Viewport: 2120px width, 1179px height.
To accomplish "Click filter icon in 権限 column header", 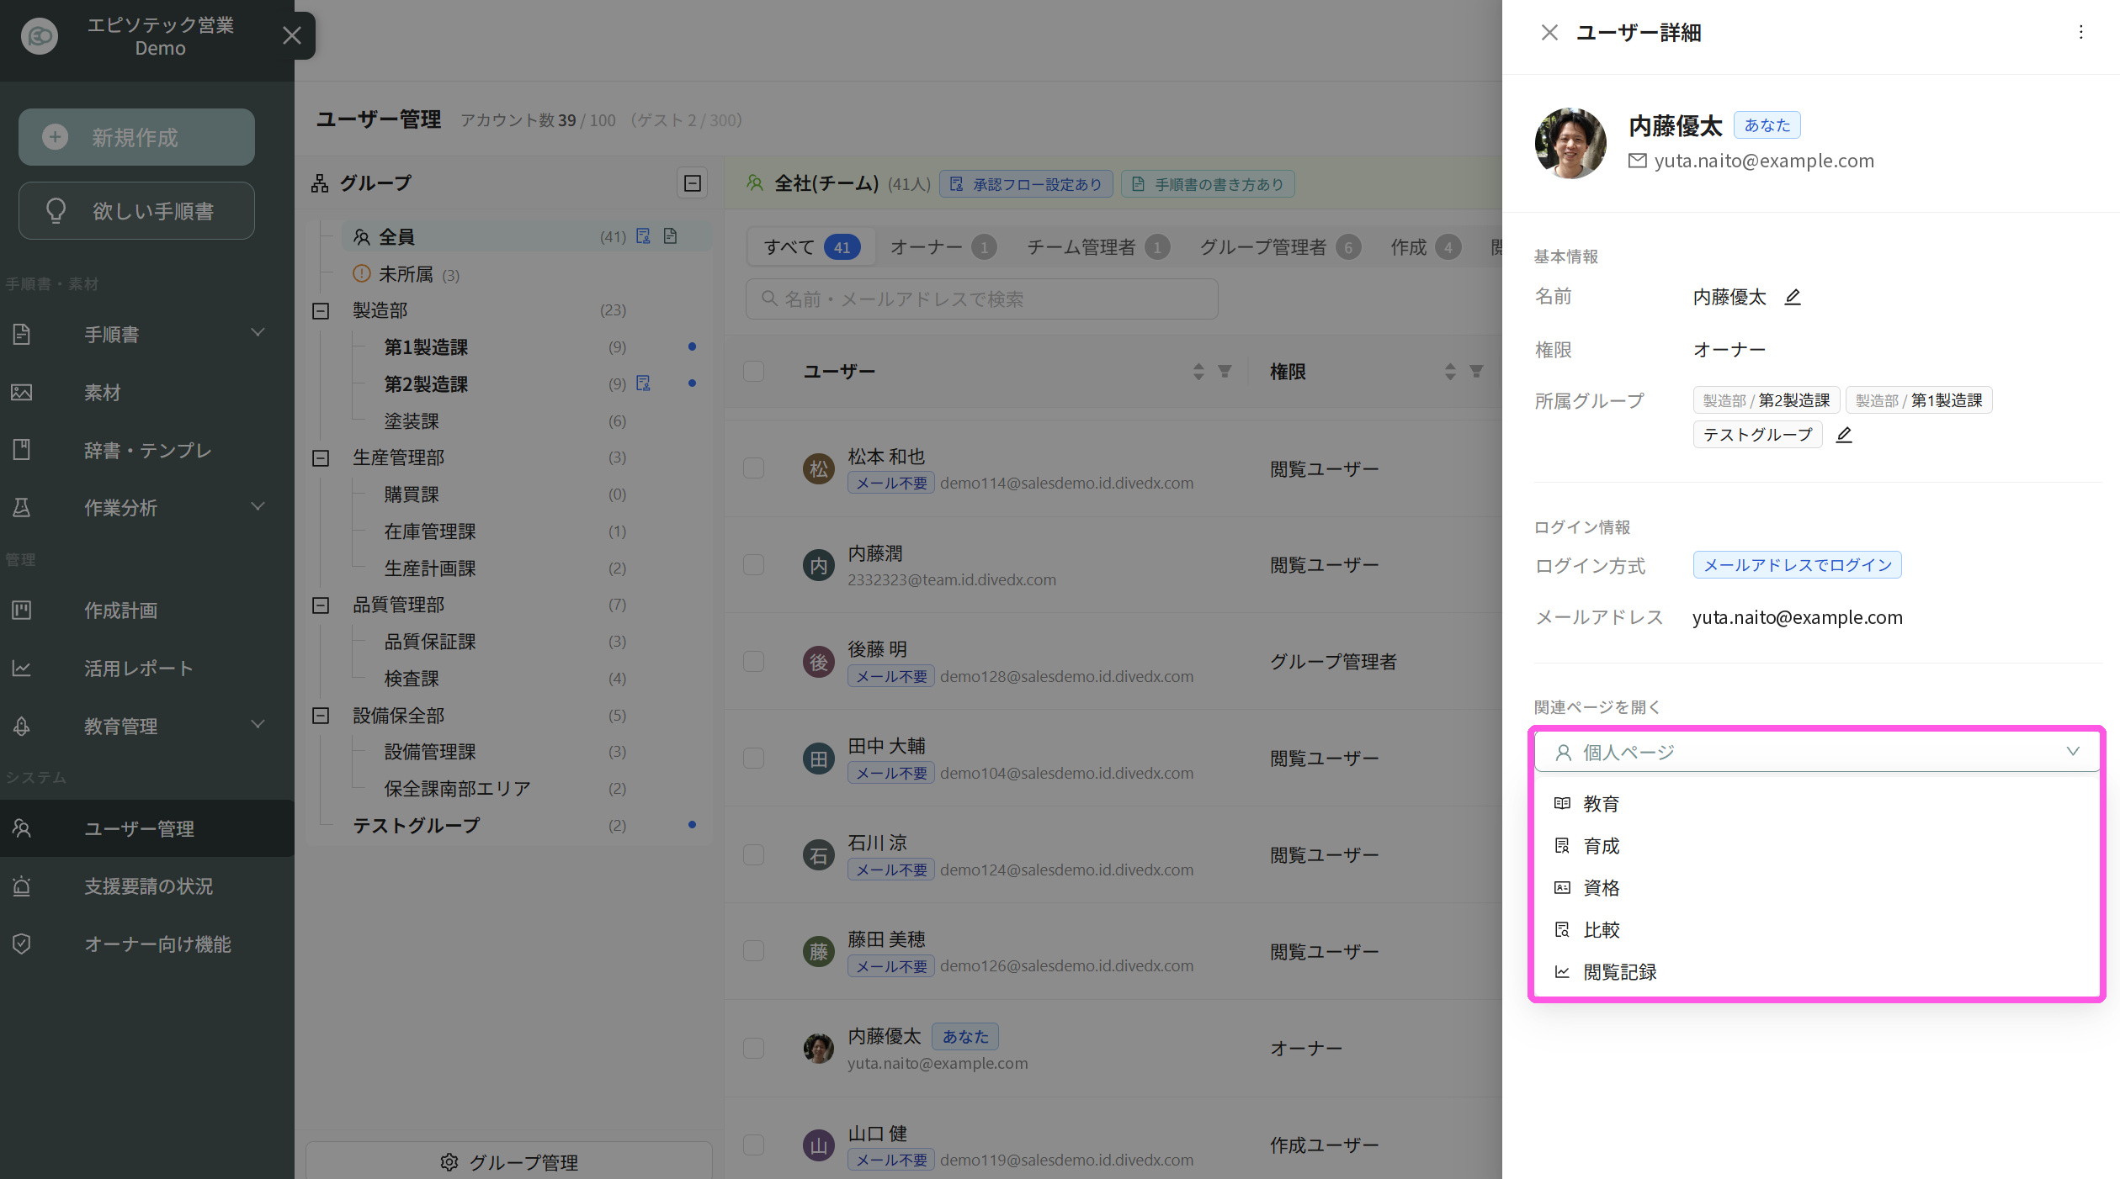I will click(x=1477, y=371).
